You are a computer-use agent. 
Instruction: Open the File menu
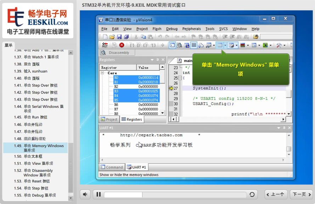(x=104, y=29)
